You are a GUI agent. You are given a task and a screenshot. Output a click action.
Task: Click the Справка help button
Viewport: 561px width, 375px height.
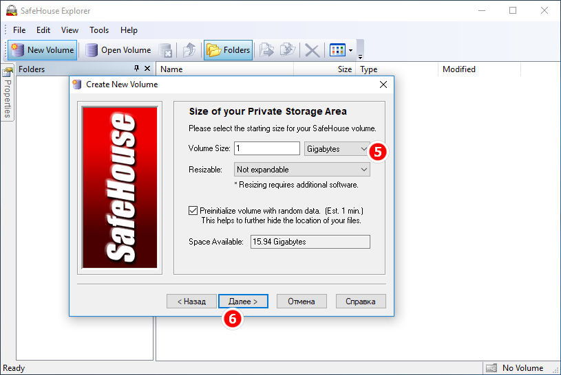(x=361, y=302)
